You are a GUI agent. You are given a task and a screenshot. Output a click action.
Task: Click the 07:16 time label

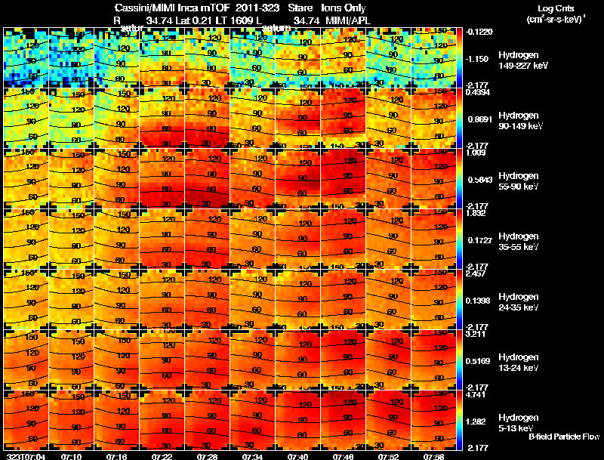click(117, 457)
